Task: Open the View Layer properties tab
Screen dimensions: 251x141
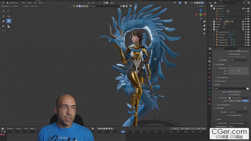Action: click(x=210, y=65)
